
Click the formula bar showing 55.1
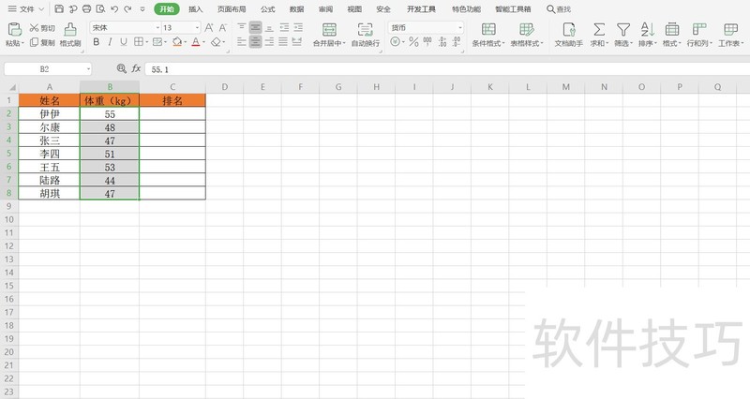click(x=447, y=69)
